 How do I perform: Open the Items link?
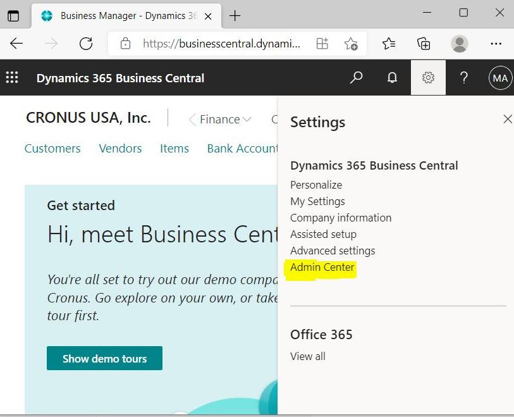174,148
